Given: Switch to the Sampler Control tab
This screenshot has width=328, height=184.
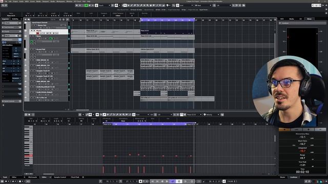Looking at the screenshot, I should coord(60,177).
